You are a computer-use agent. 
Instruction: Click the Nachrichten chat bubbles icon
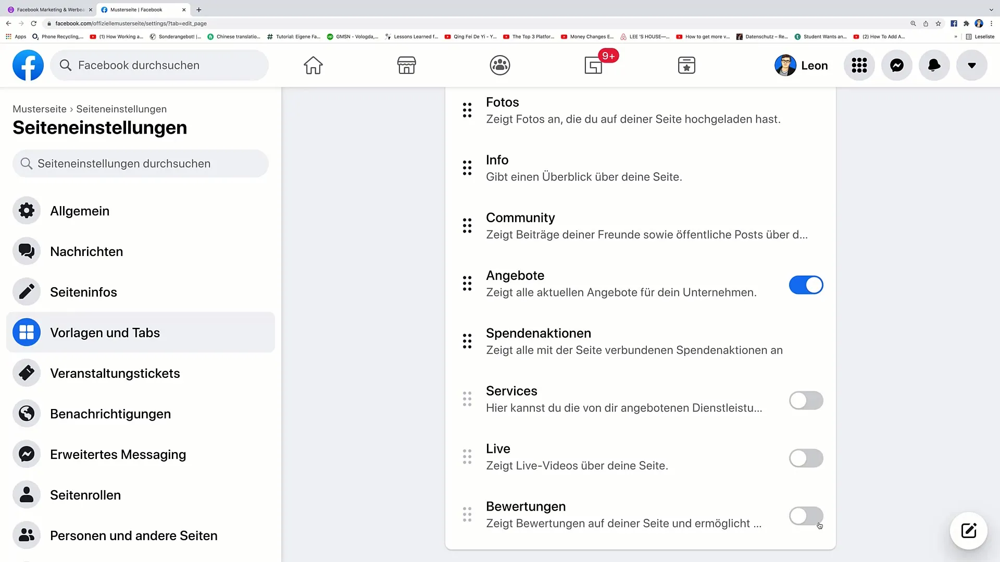[x=27, y=251]
